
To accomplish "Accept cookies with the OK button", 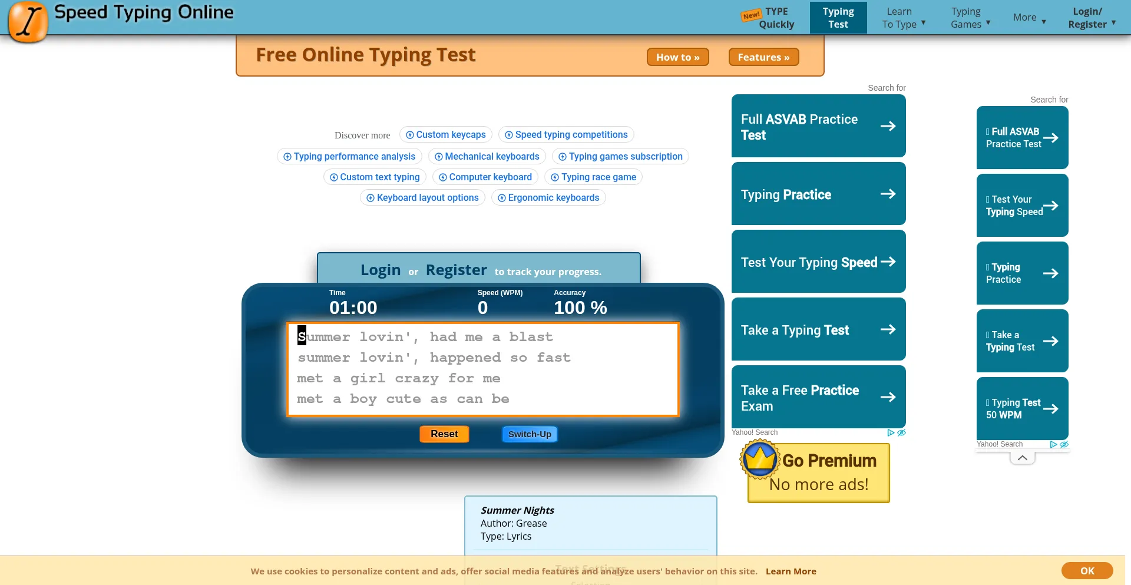I will click(x=1087, y=570).
